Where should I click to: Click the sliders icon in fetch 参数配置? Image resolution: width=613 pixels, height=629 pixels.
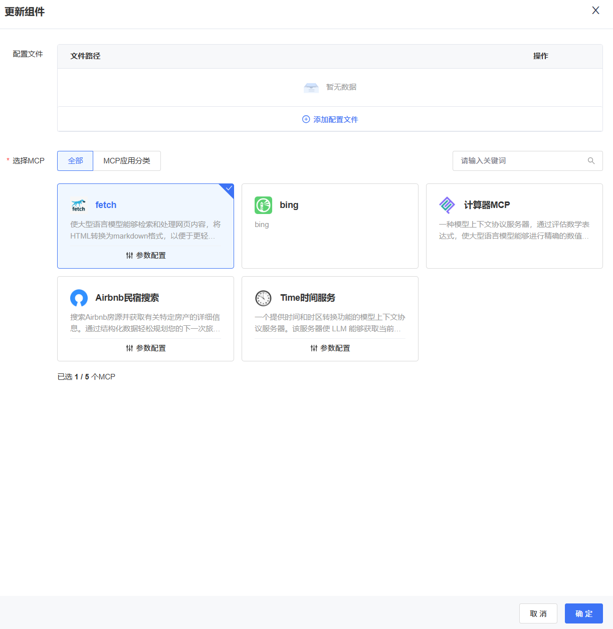pyautogui.click(x=129, y=256)
